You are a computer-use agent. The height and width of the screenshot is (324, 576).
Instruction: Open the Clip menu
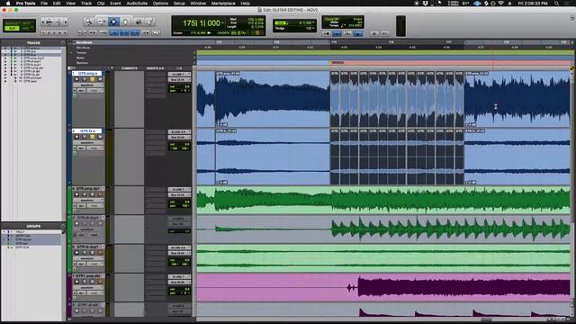[101, 4]
